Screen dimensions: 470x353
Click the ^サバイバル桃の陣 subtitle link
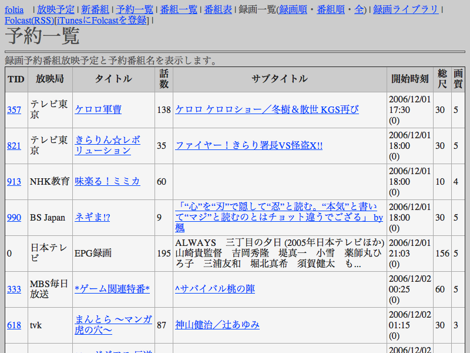point(215,289)
